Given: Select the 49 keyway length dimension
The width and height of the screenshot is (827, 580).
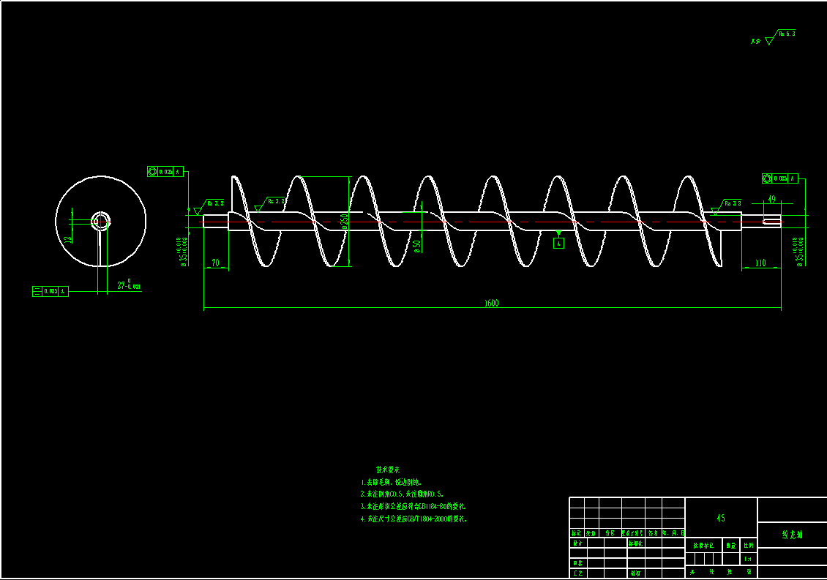Looking at the screenshot, I should (771, 200).
